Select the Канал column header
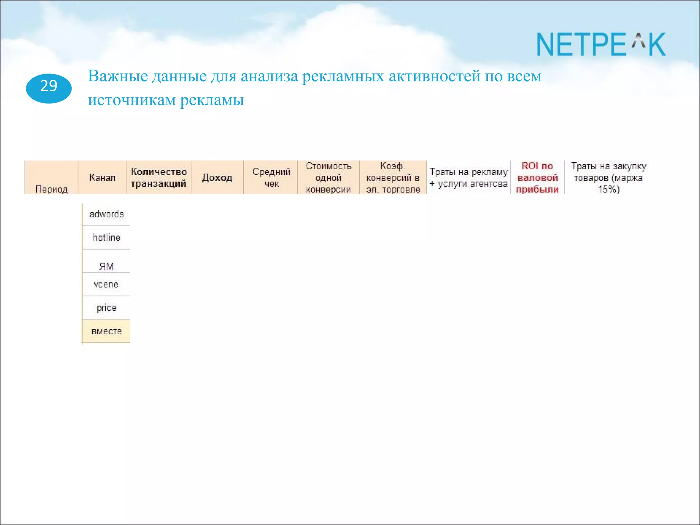Viewport: 700px width, 525px height. pos(102,177)
